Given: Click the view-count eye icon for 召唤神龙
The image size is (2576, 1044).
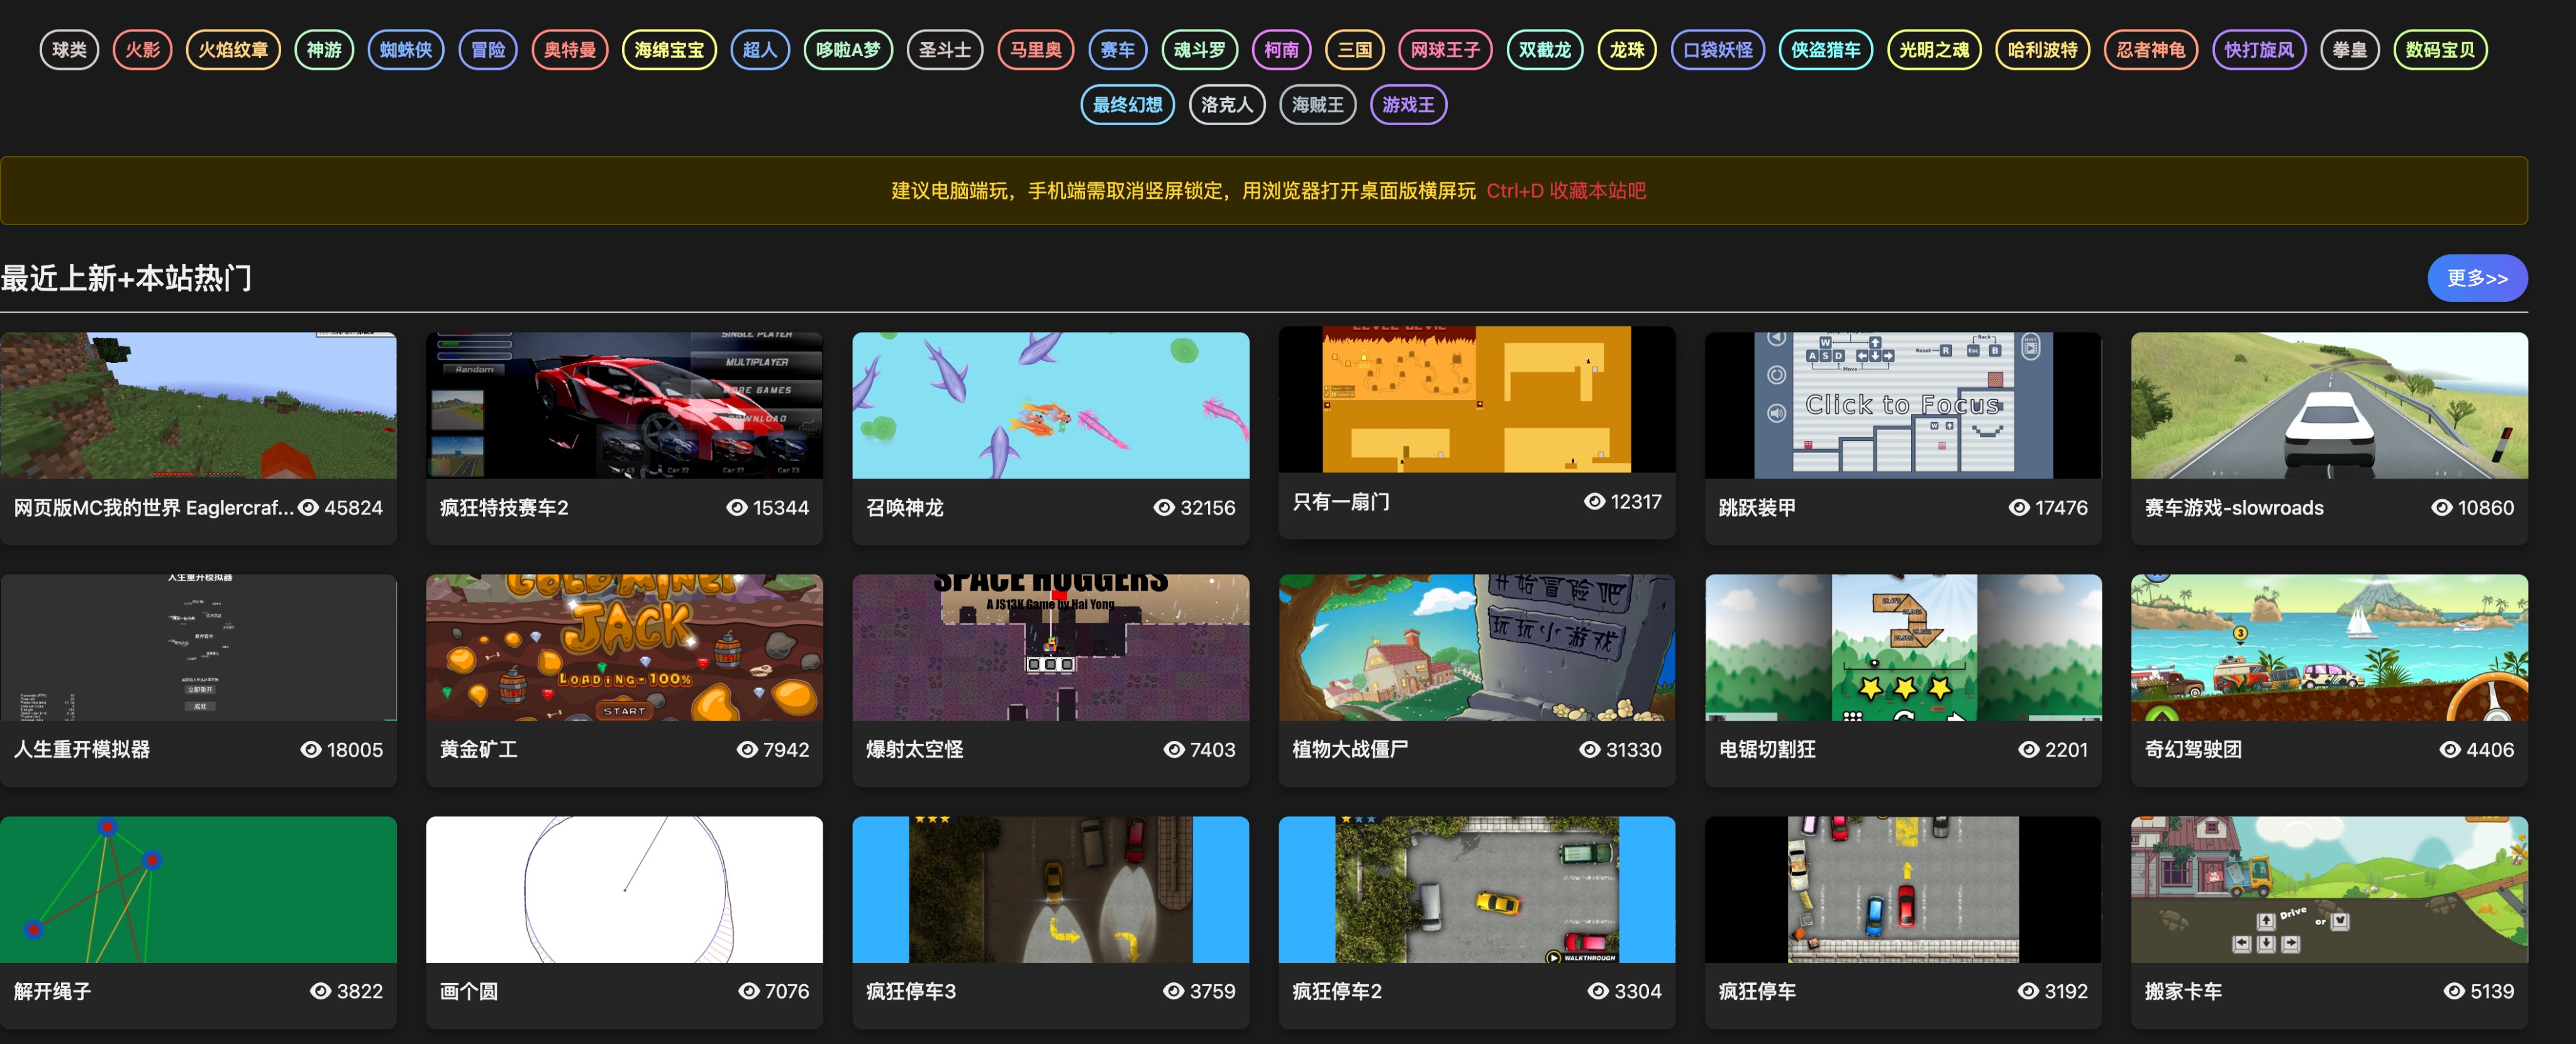Looking at the screenshot, I should 1164,508.
